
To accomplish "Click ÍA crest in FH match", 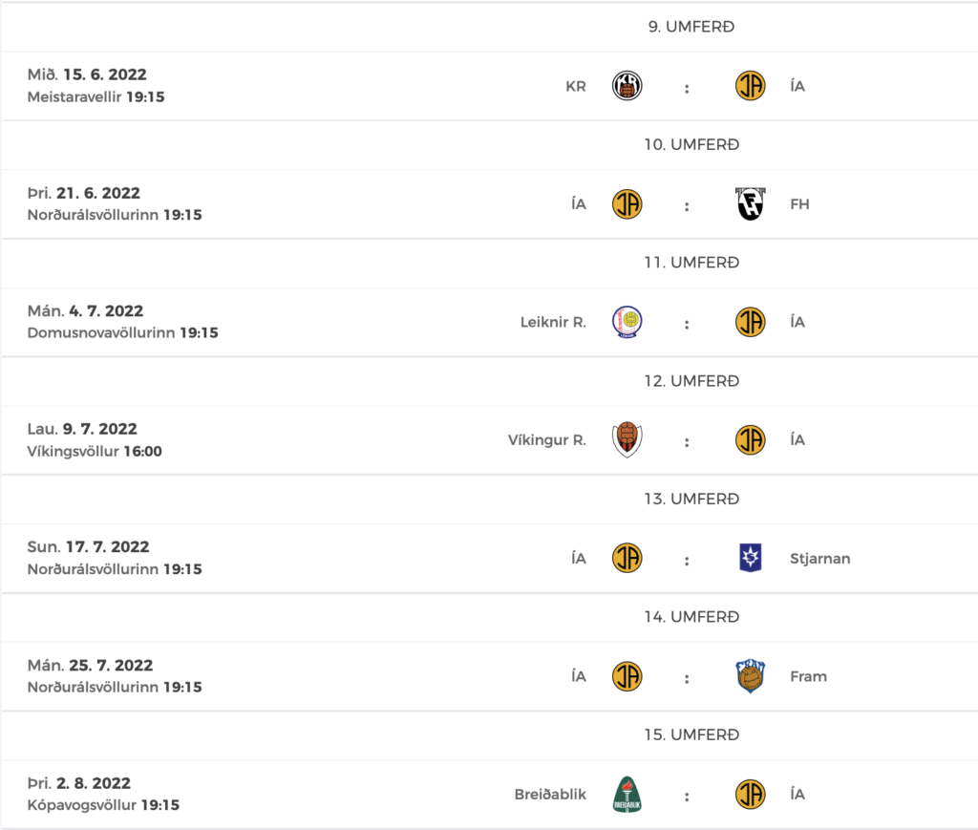I will click(x=627, y=203).
